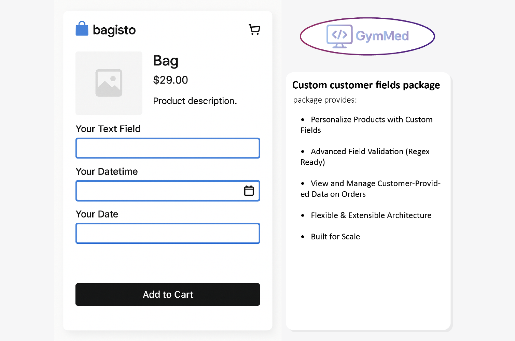Click the bagisto brand name text
Viewport: 515px width, 341px height.
coord(114,30)
